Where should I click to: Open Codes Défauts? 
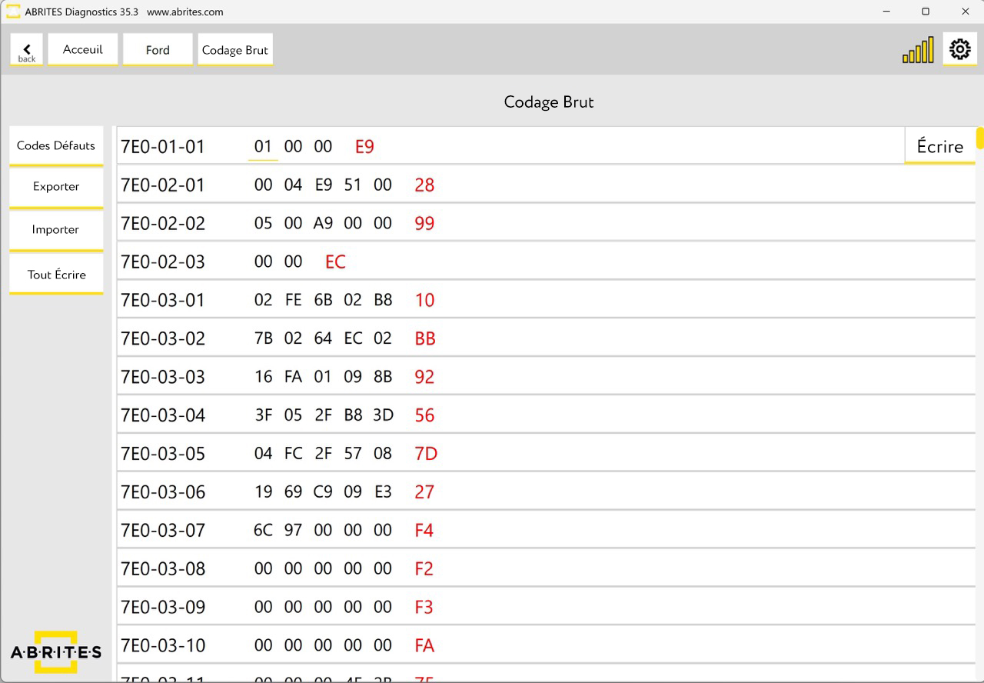coord(56,145)
